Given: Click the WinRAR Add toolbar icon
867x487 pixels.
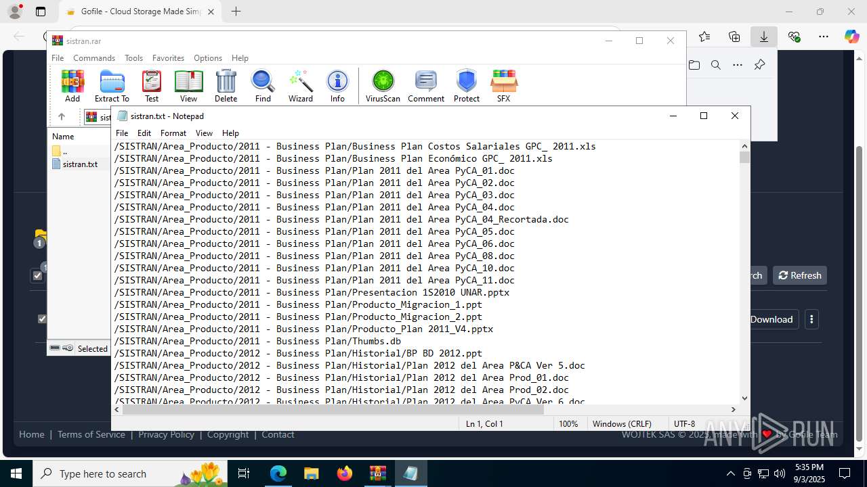Looking at the screenshot, I should 72,86.
